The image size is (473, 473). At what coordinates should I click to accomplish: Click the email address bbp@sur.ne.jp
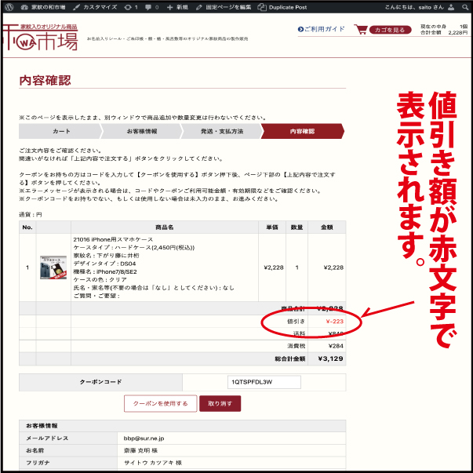pyautogui.click(x=144, y=438)
